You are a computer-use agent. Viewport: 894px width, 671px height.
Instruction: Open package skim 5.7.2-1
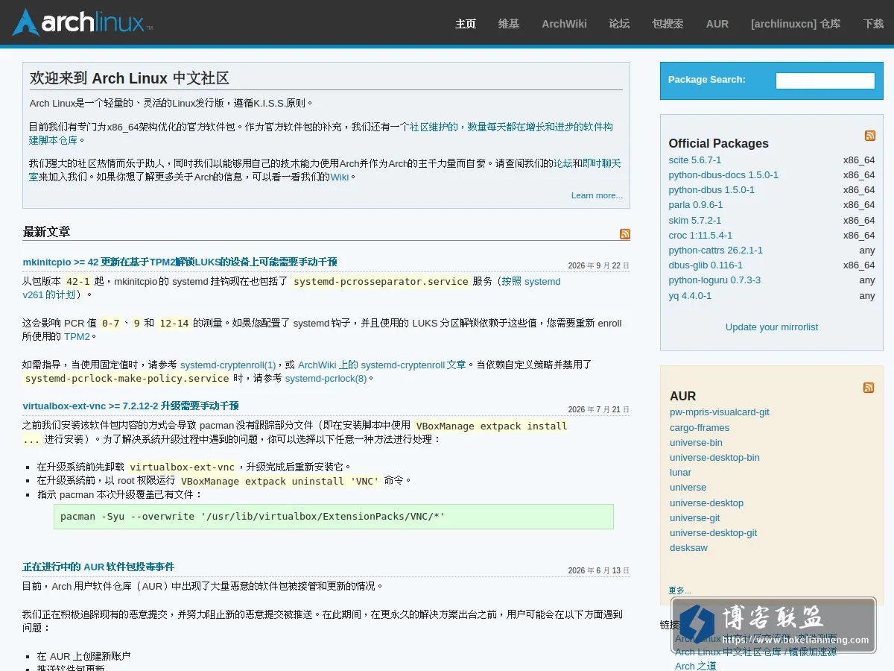point(695,221)
